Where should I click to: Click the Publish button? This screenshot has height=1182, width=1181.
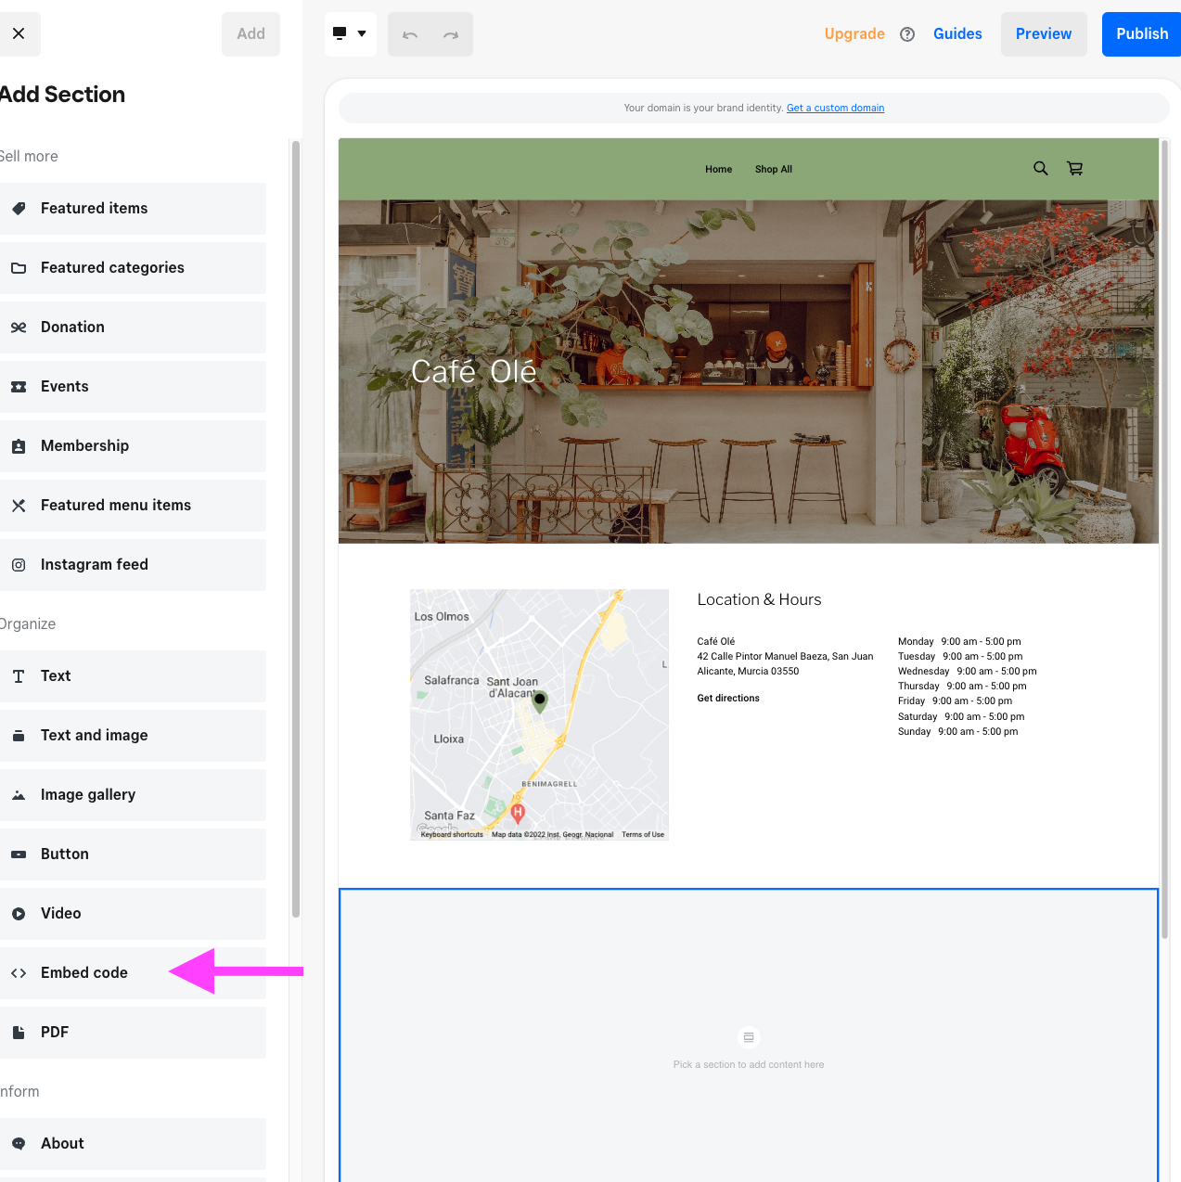1141,33
